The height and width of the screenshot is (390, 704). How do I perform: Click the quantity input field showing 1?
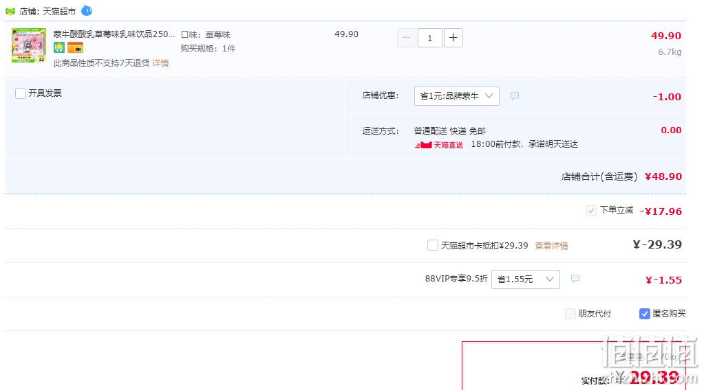[429, 38]
